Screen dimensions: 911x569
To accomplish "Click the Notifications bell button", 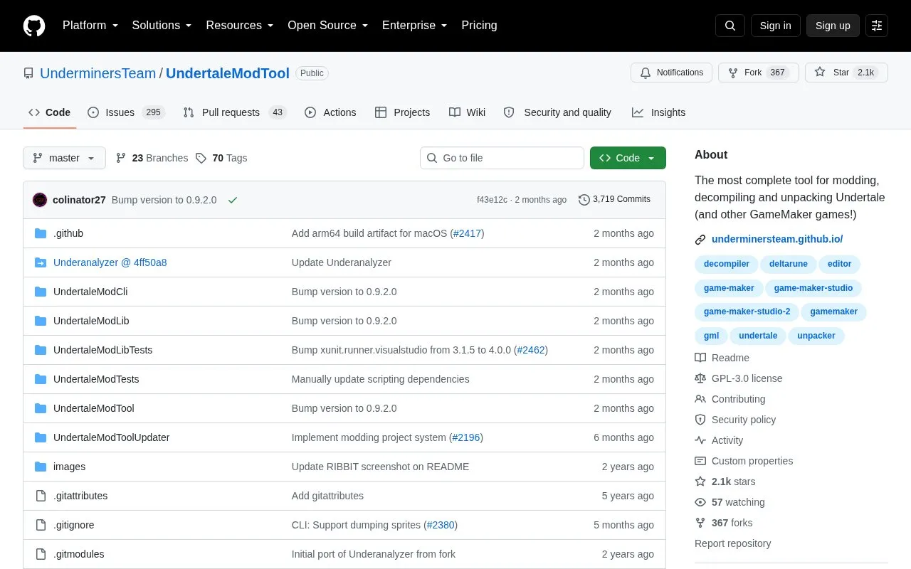I will tap(671, 73).
